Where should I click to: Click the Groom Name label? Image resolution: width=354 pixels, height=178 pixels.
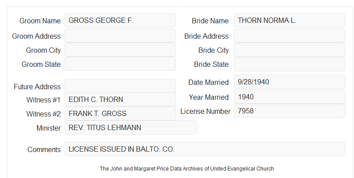click(40, 21)
